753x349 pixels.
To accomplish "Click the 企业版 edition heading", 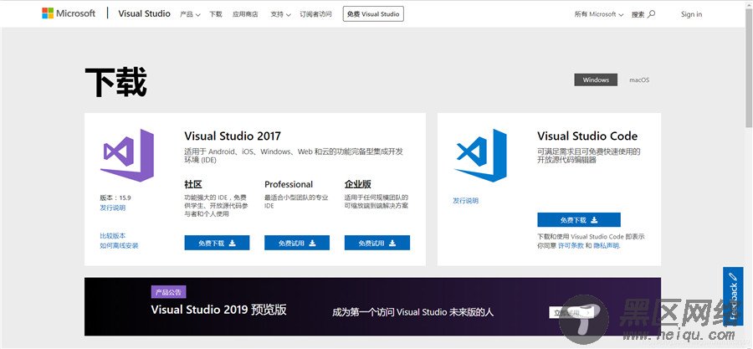I will 358,184.
